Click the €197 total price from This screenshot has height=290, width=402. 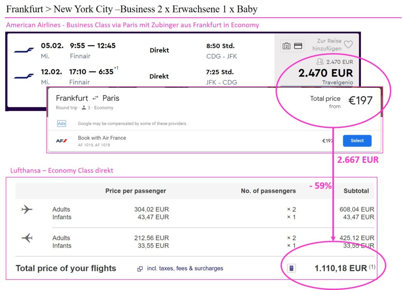click(360, 100)
